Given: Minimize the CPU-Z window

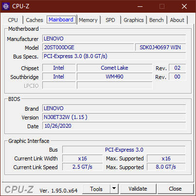Looking at the screenshot, I should pos(140,6).
